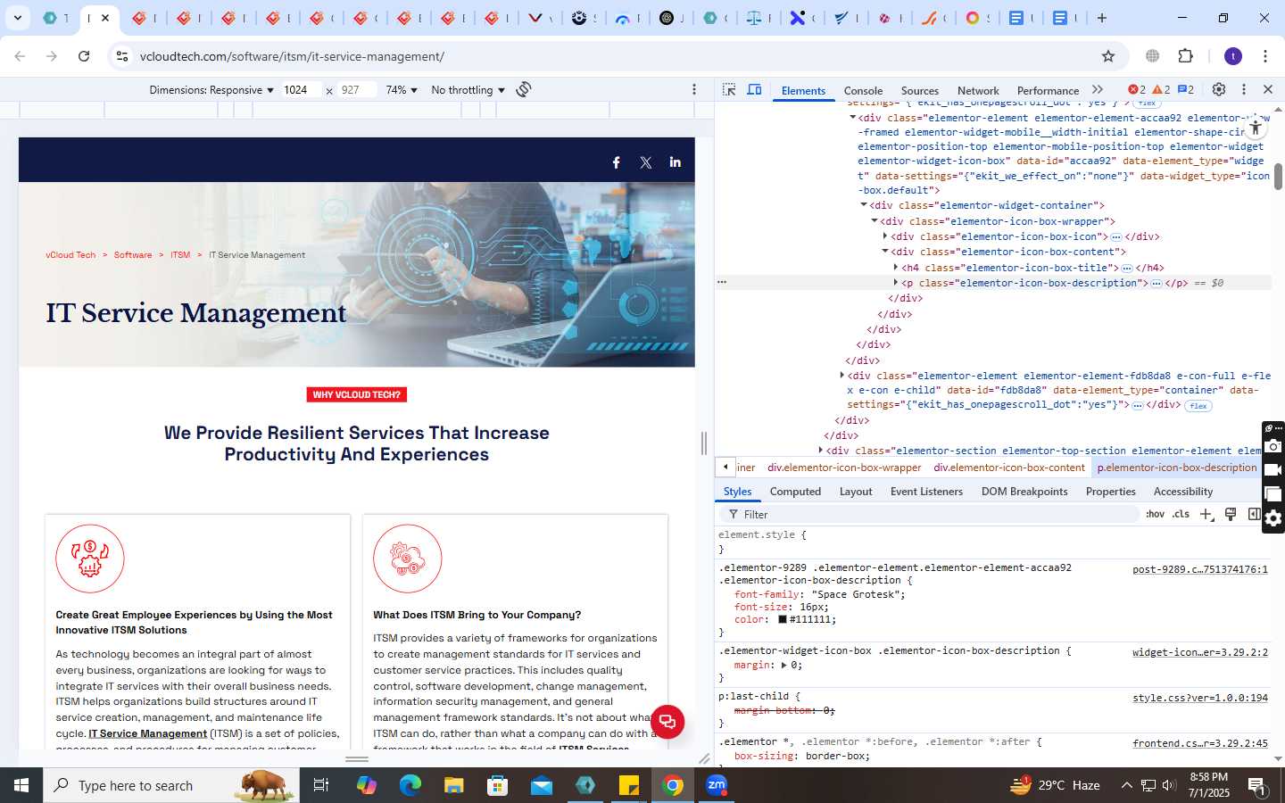Expand the margin shorthand triangle
The height and width of the screenshot is (803, 1285).
click(x=783, y=666)
